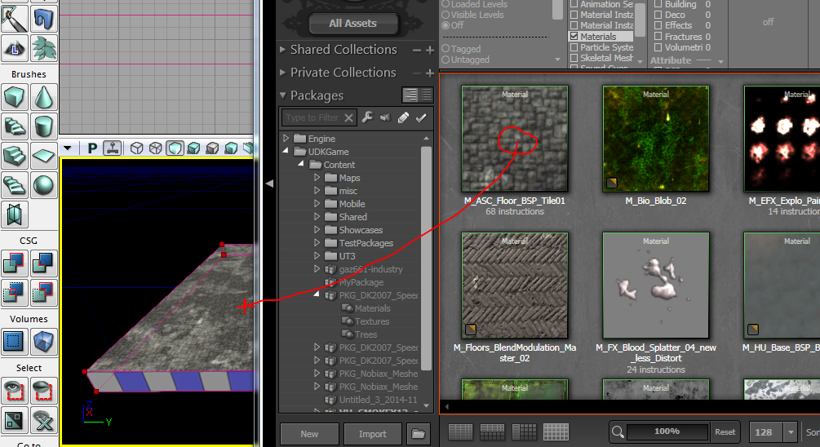This screenshot has width=820, height=447.
Task: Click Add Special Brush under Volumes
Action: click(15, 342)
